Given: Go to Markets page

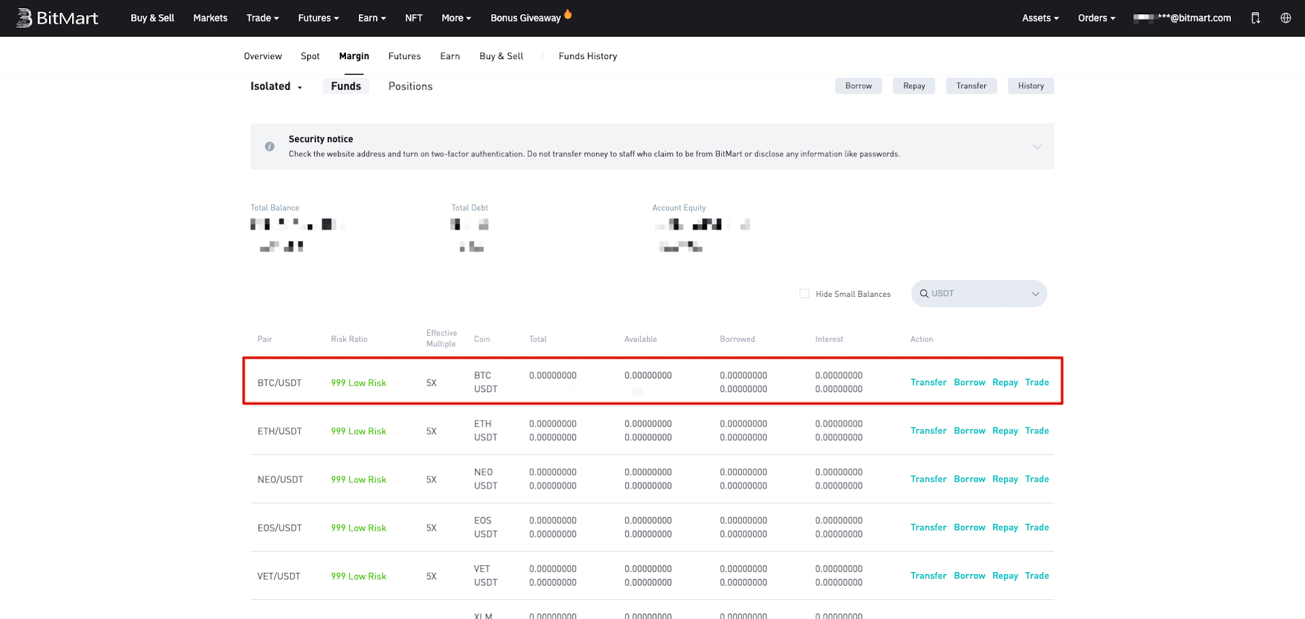Looking at the screenshot, I should click(210, 18).
